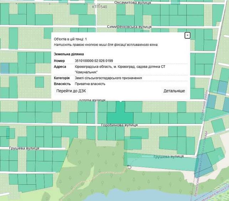The width and height of the screenshot is (229, 201).
Task: Click the long light-teal parcel under Грушева вулиця
Action: [160, 161]
